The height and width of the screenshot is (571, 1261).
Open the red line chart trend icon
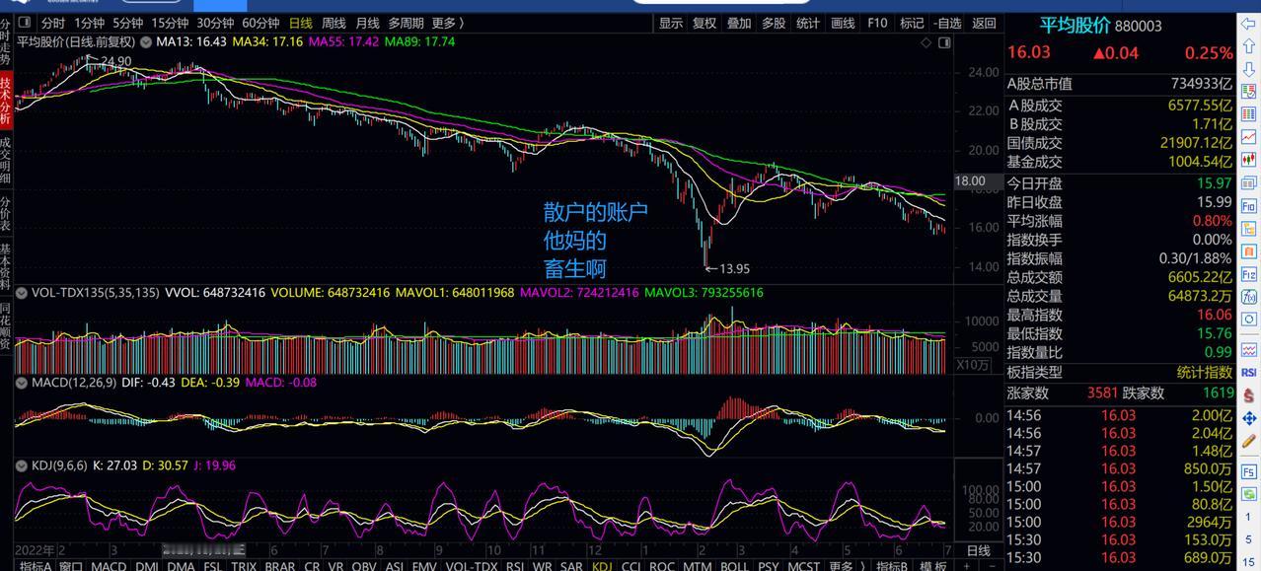[x=1248, y=135]
